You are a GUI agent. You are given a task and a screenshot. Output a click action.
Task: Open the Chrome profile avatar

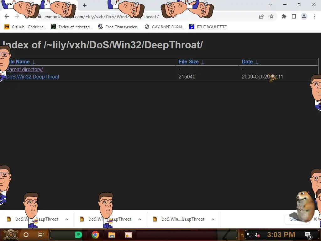tap(304, 16)
